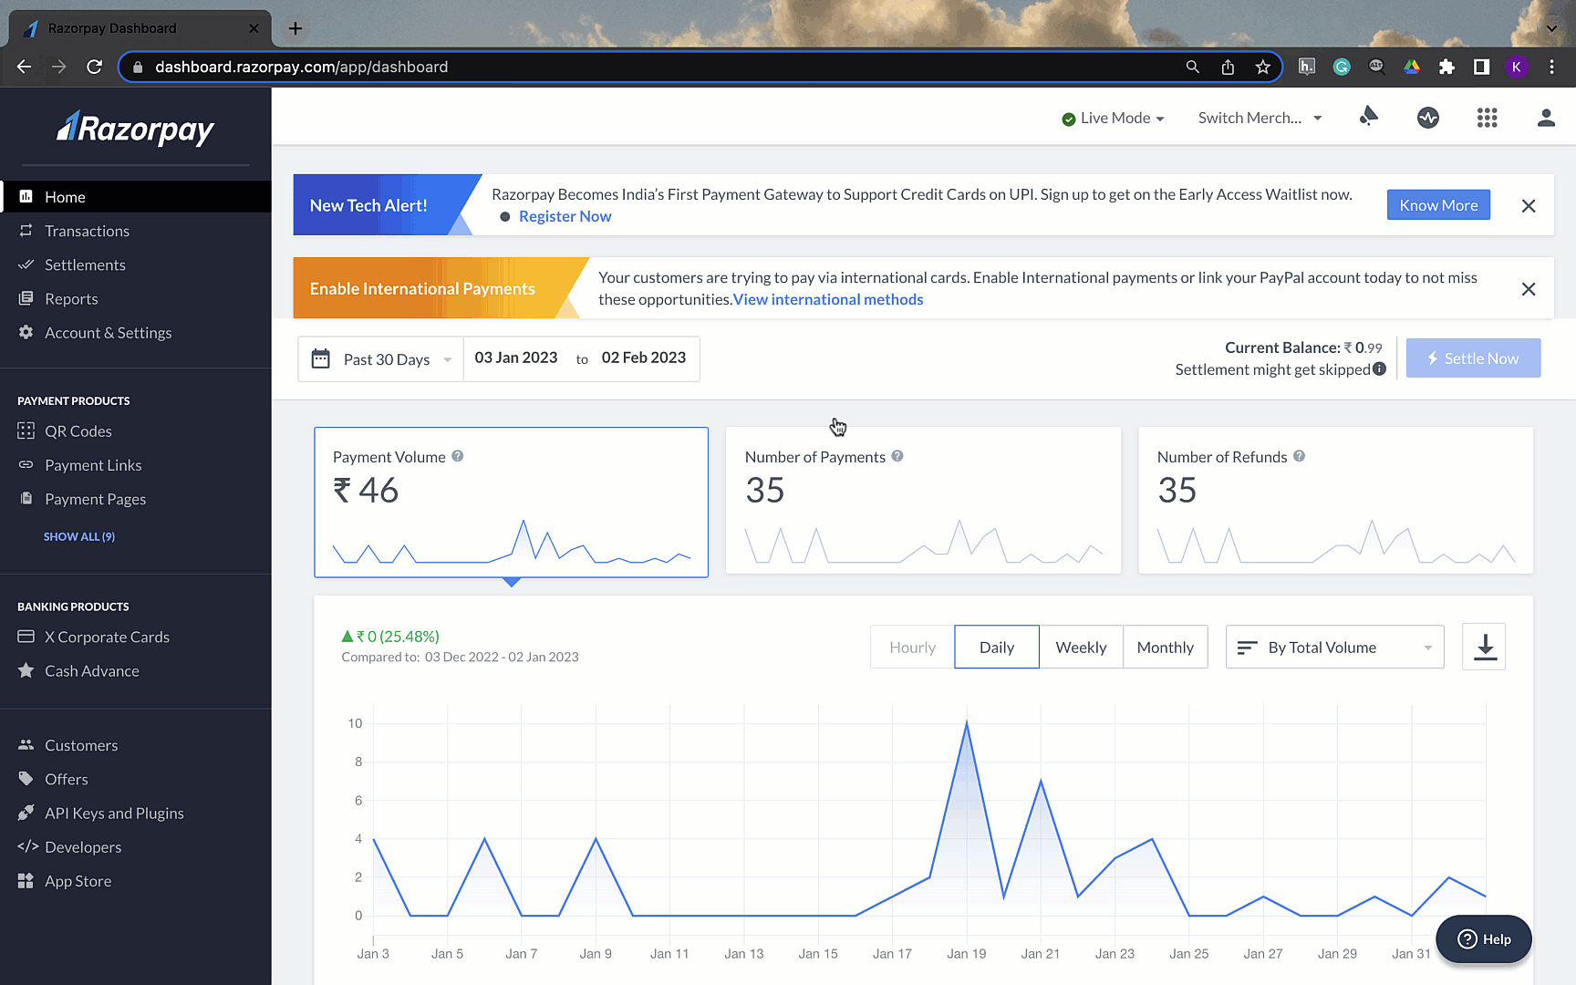Viewport: 1576px width, 985px height.
Task: Click the Settle Now button
Action: click(x=1473, y=358)
